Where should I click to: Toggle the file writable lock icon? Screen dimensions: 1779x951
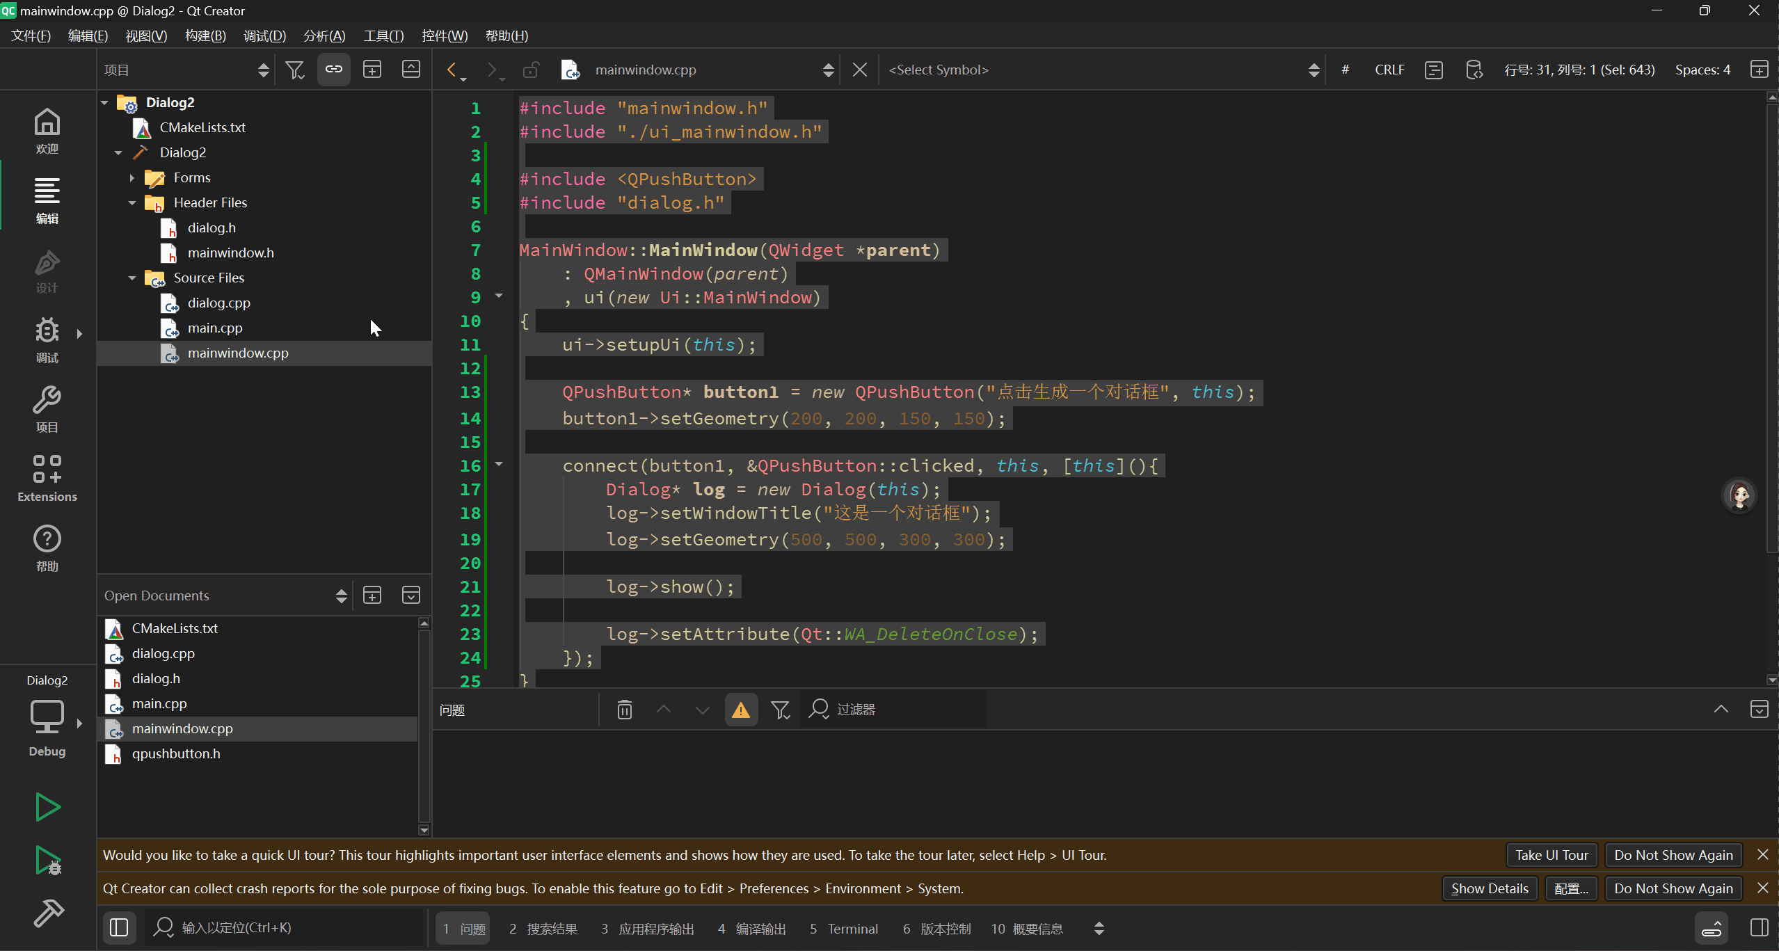(x=531, y=70)
